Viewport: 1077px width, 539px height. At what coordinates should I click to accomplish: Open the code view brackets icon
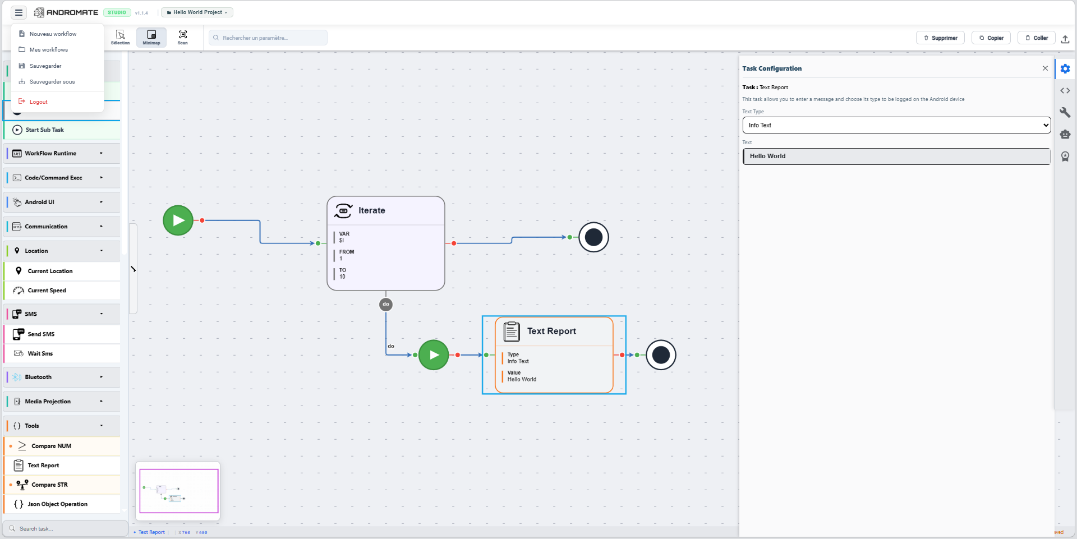pos(1065,91)
